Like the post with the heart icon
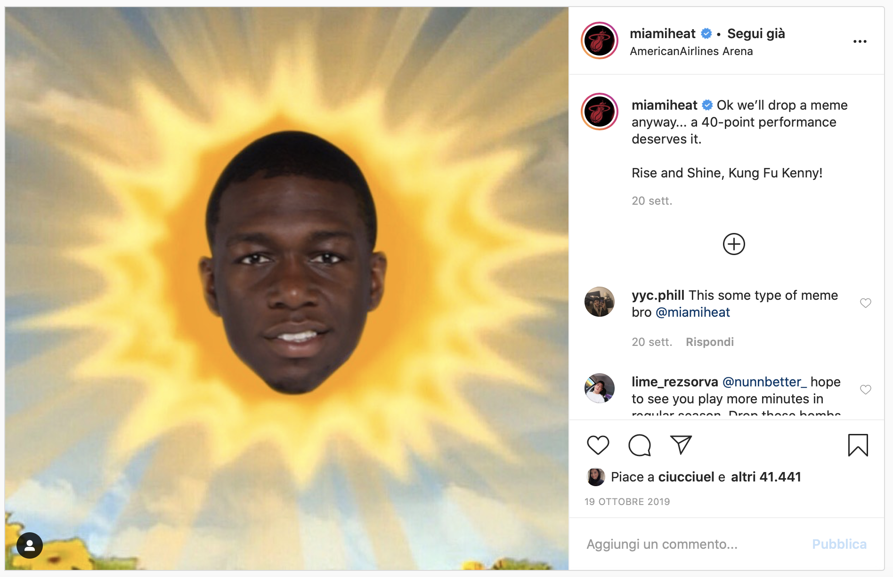 coord(598,445)
